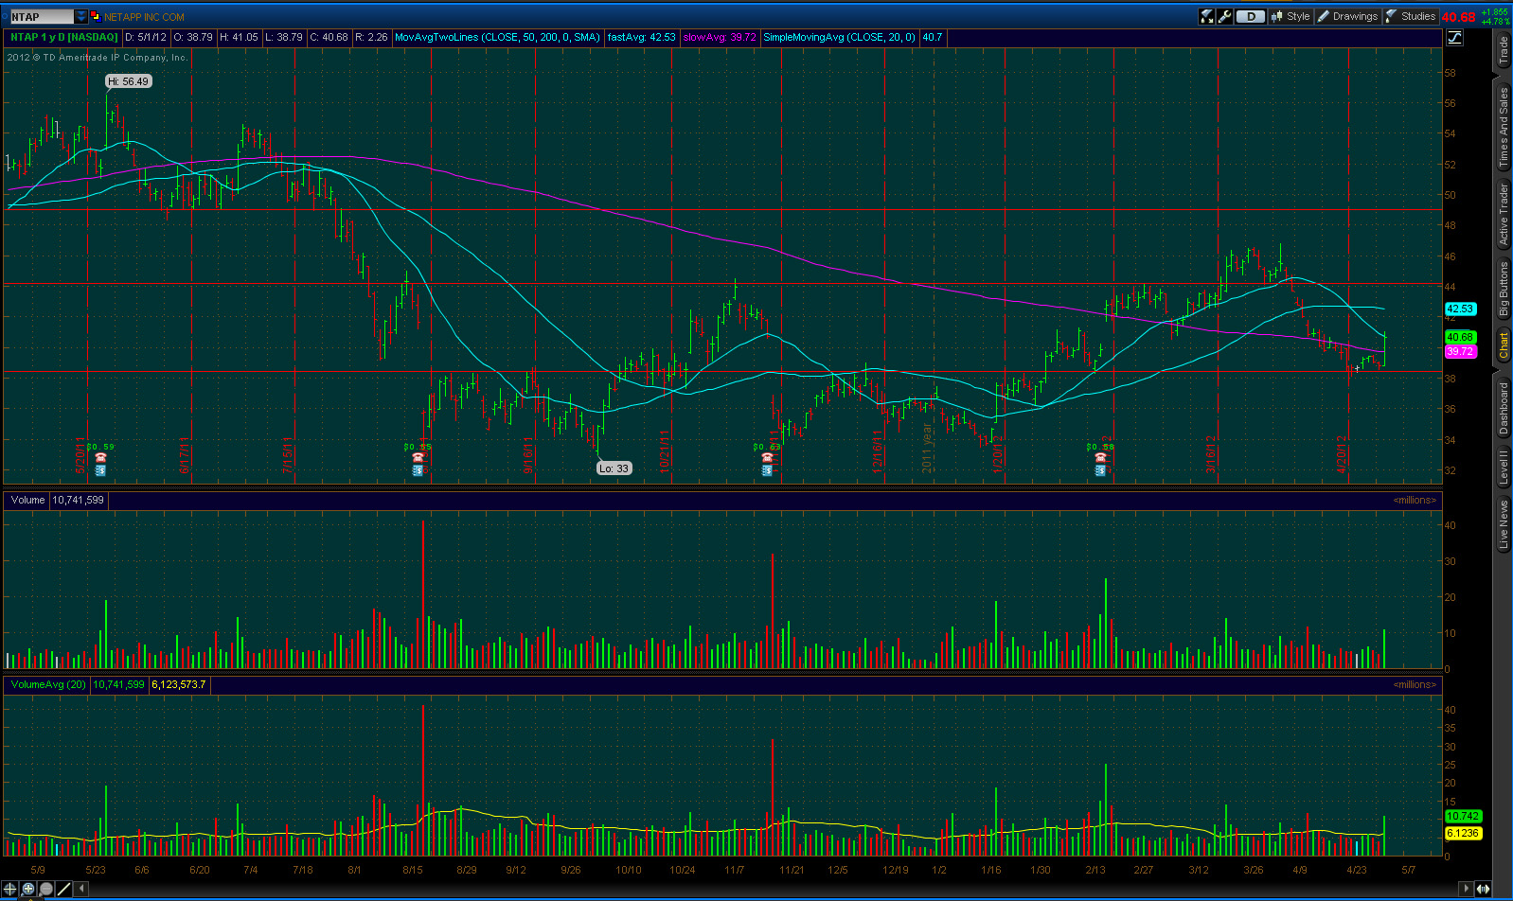
Task: Click the left arrow beside drawing tools
Action: tap(82, 889)
